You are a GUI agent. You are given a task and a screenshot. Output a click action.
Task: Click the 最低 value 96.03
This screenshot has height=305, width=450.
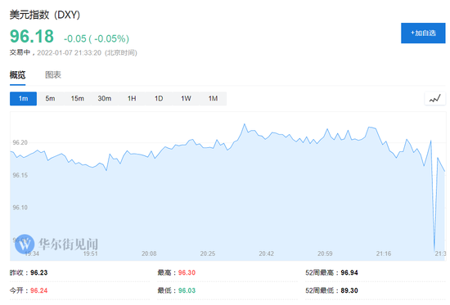[x=187, y=290]
